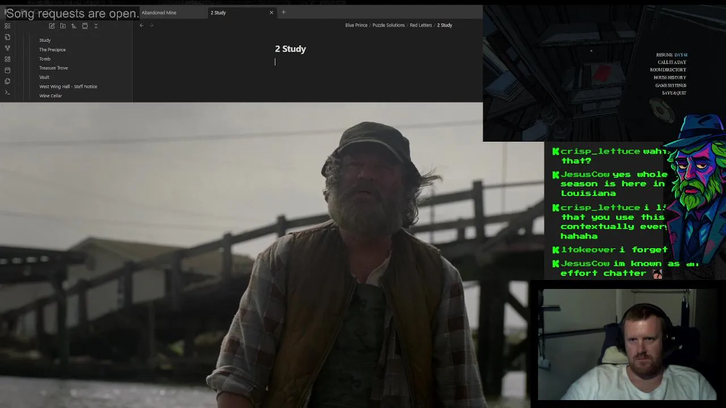Open the Tomb note
The height and width of the screenshot is (408, 726).
pyautogui.click(x=45, y=59)
